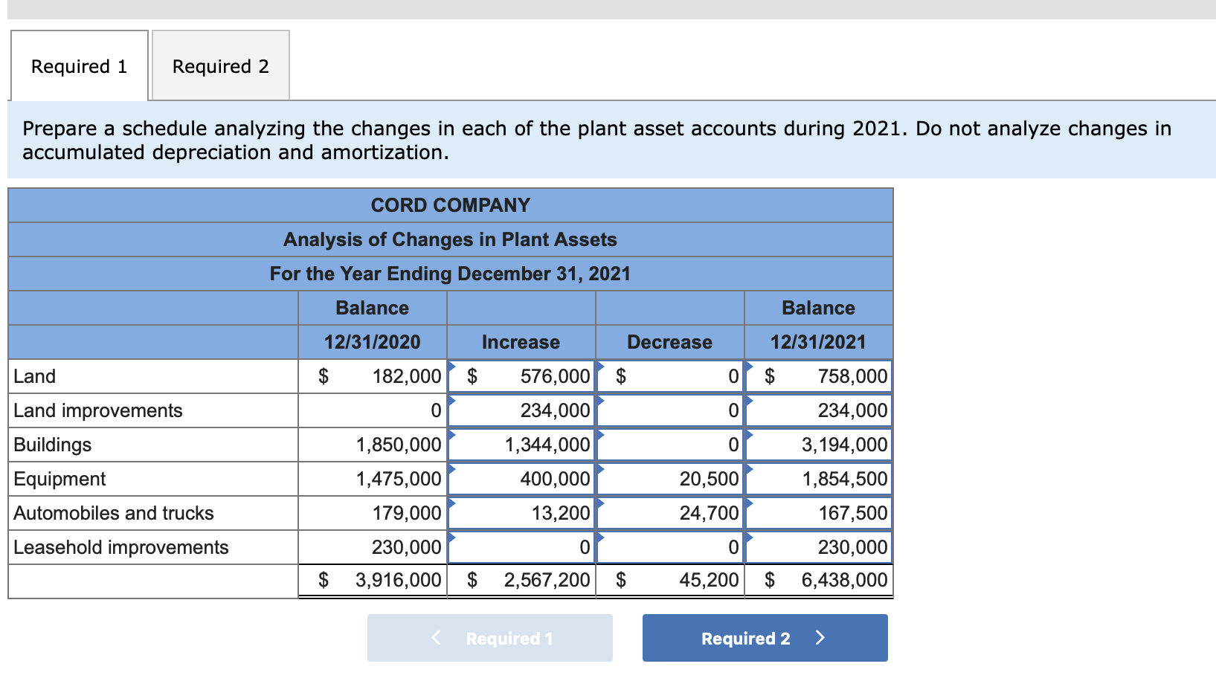The image size is (1216, 681).
Task: Click the CORD COMPANY table header
Action: pos(450,205)
